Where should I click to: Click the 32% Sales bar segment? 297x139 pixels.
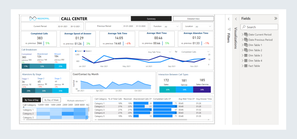168,90
